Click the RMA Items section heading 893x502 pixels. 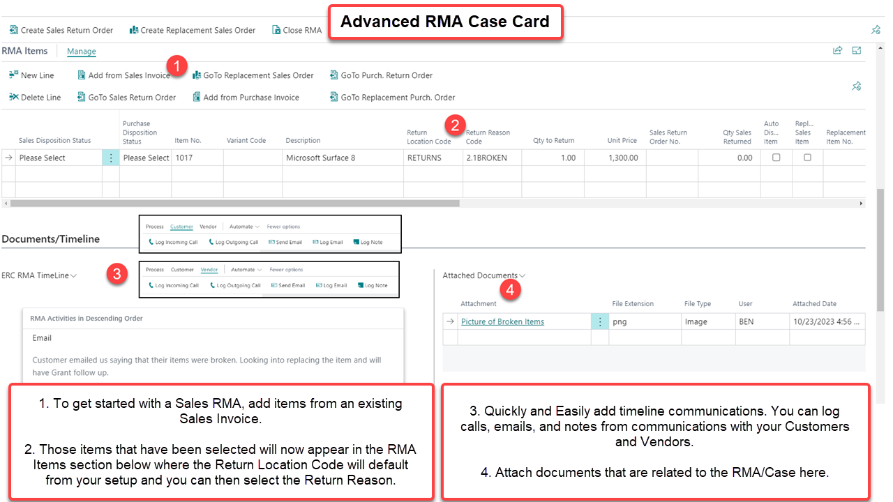point(24,51)
